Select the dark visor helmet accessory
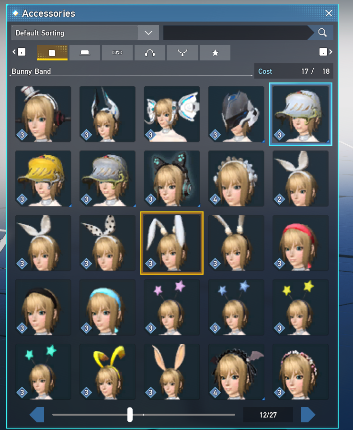Image resolution: width=353 pixels, height=430 pixels. (x=236, y=114)
